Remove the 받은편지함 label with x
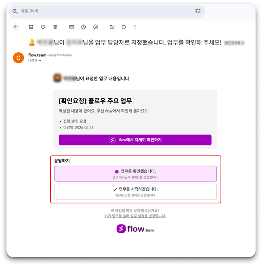The image size is (262, 266). click(243, 43)
